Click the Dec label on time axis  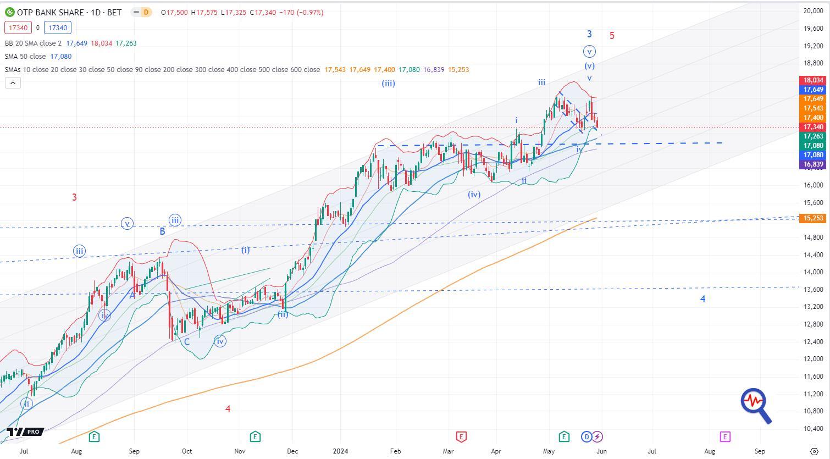pyautogui.click(x=292, y=451)
